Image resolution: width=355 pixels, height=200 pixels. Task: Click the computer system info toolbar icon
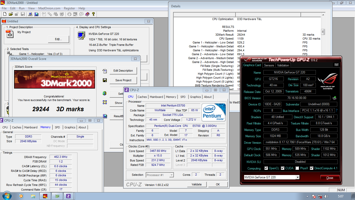click(31, 14)
